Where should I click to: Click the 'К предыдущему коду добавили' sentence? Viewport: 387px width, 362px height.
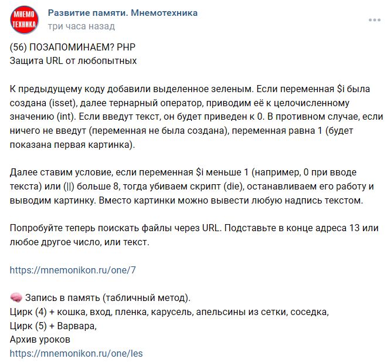pos(76,88)
